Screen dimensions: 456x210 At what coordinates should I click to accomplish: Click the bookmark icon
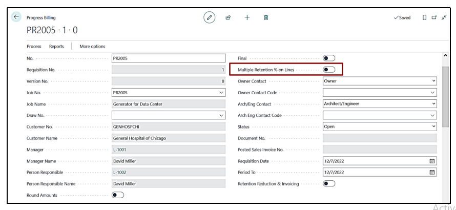(423, 17)
